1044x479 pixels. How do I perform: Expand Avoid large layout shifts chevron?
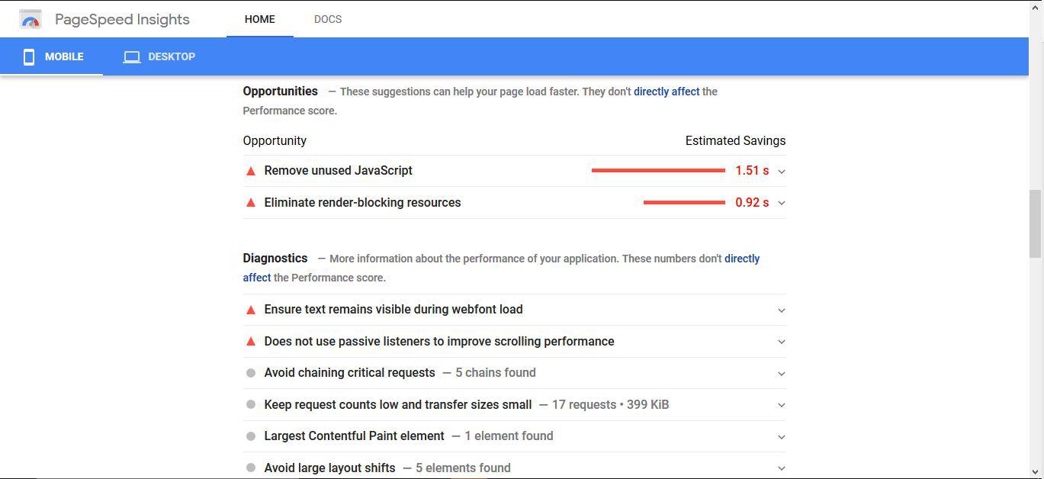781,468
